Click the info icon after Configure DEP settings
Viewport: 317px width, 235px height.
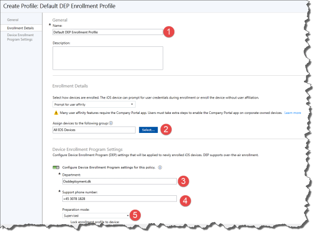tap(160, 167)
